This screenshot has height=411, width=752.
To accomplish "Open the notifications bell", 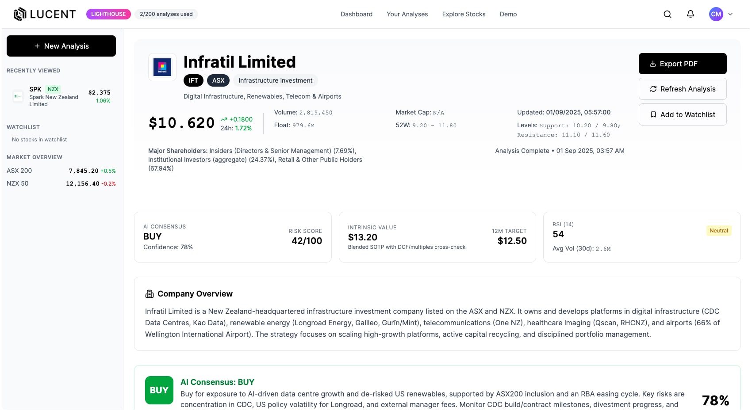I will click(x=691, y=14).
